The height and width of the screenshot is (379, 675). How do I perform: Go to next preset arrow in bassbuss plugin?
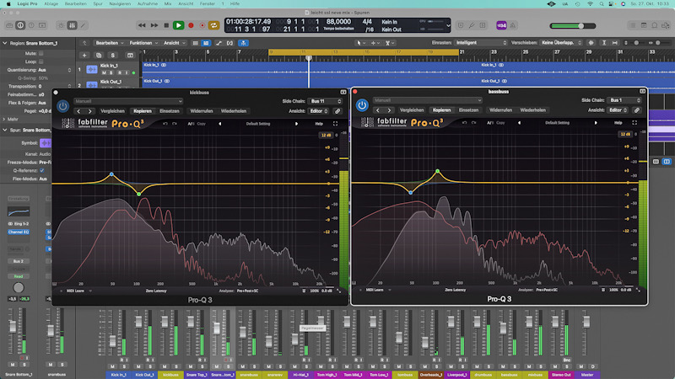point(389,110)
